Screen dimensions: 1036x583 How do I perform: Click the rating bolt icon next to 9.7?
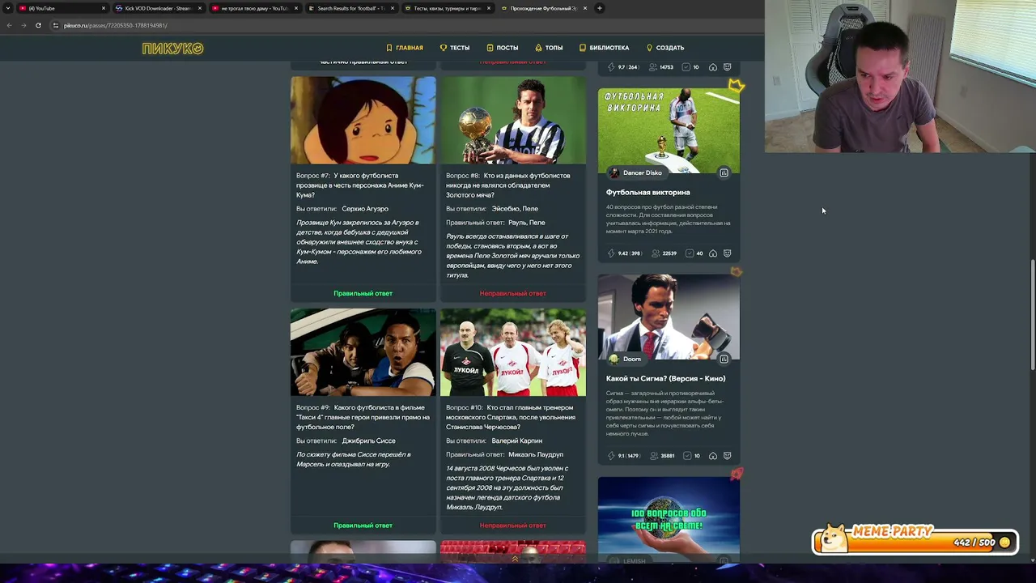(611, 67)
